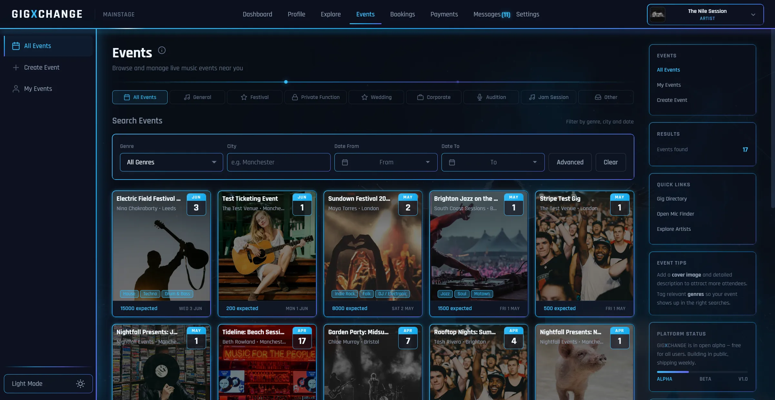Click the star icon on Wedding filter
The height and width of the screenshot is (400, 775).
click(364, 97)
